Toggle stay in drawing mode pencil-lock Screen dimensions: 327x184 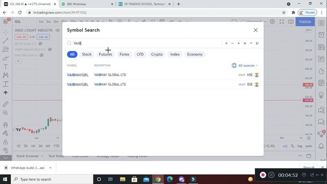(x=6, y=133)
